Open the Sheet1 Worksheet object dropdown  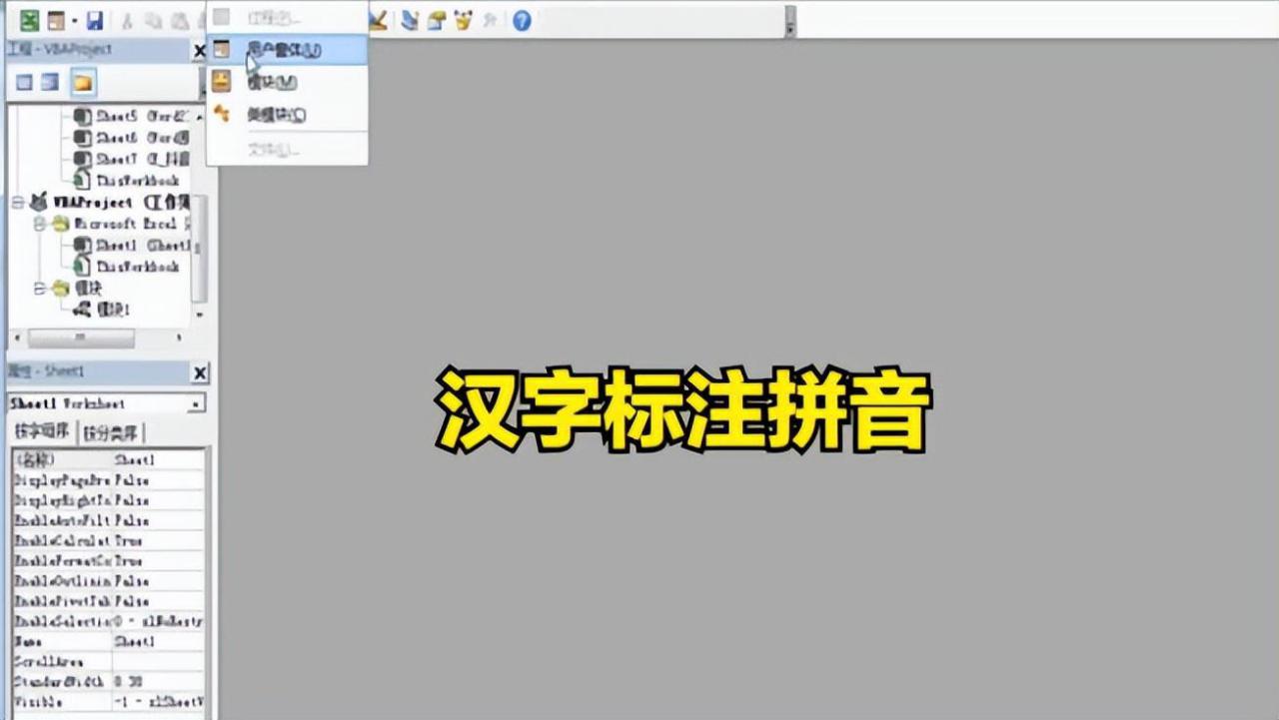tap(196, 403)
